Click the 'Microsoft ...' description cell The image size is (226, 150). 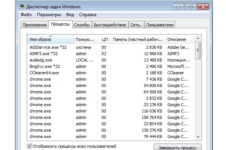click(179, 66)
